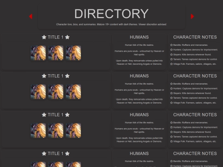Click 'Humans are pure souls' paragraph in third card
Screen dimensions: 223x167
(x=139, y=130)
